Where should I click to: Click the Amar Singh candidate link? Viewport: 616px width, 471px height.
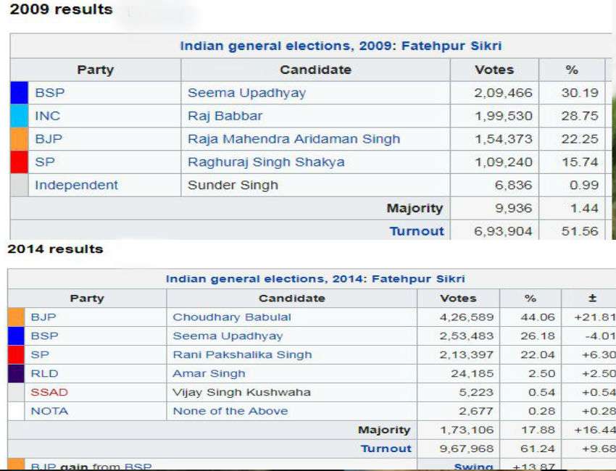(209, 374)
